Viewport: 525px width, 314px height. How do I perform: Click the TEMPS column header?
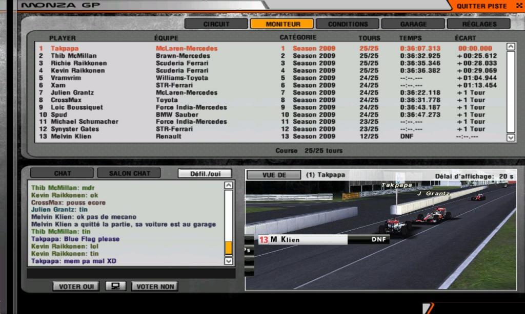point(410,38)
